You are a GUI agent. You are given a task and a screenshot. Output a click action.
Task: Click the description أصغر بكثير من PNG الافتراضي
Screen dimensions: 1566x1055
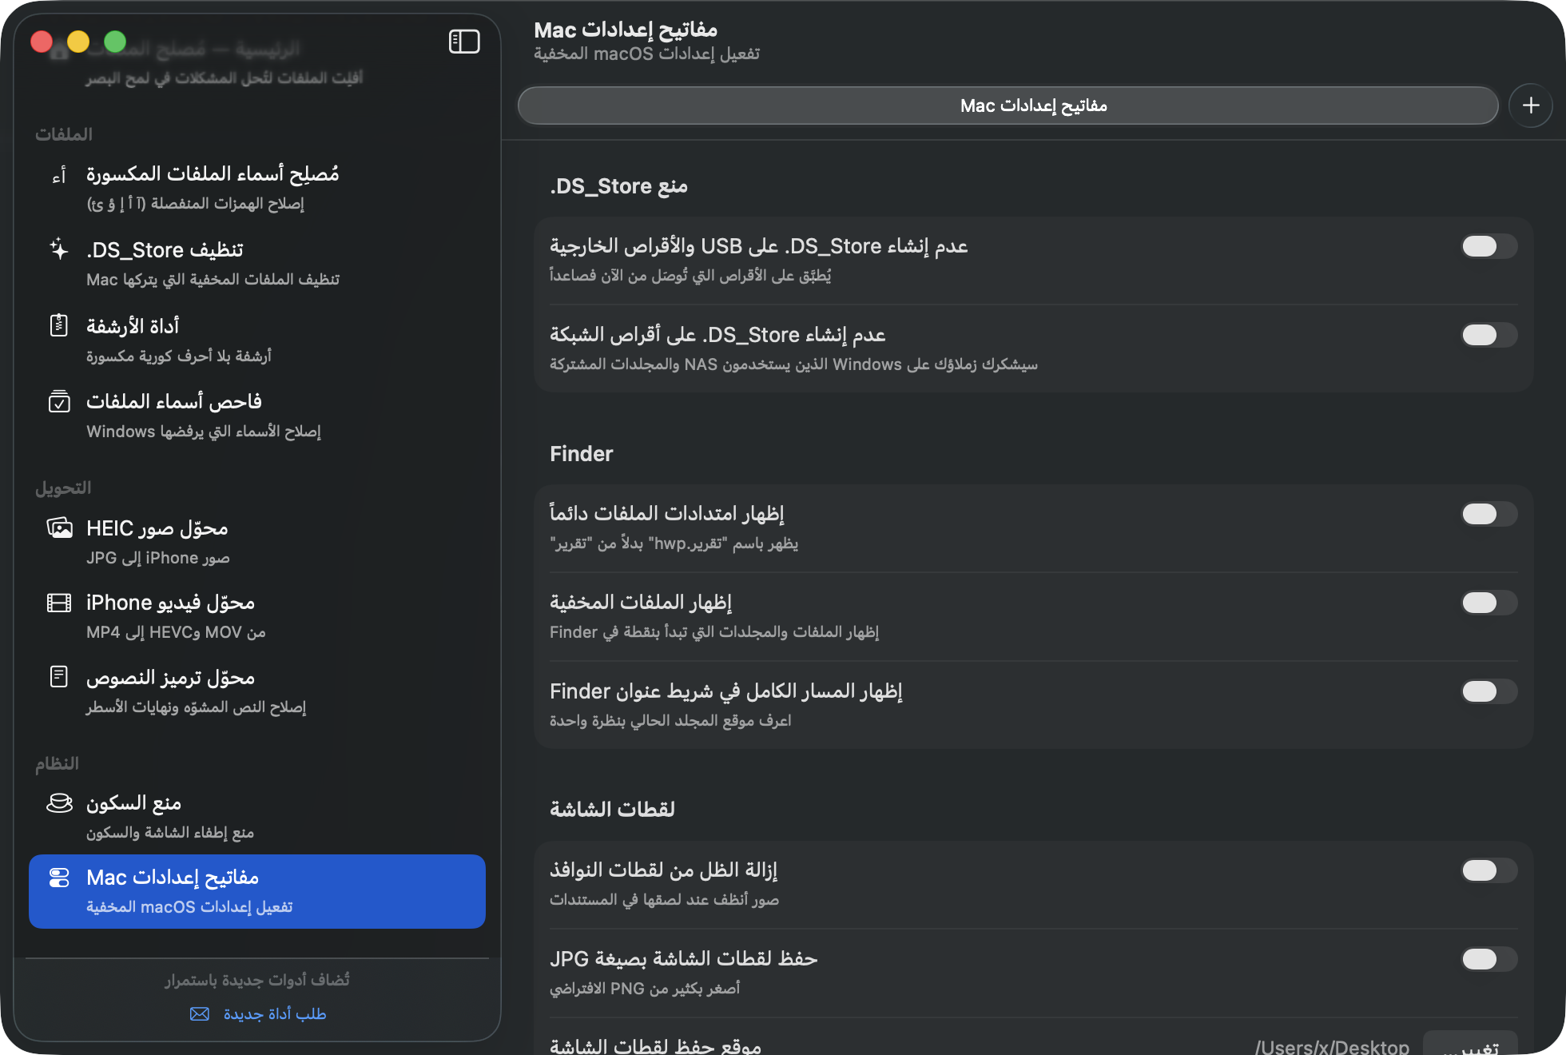(645, 989)
